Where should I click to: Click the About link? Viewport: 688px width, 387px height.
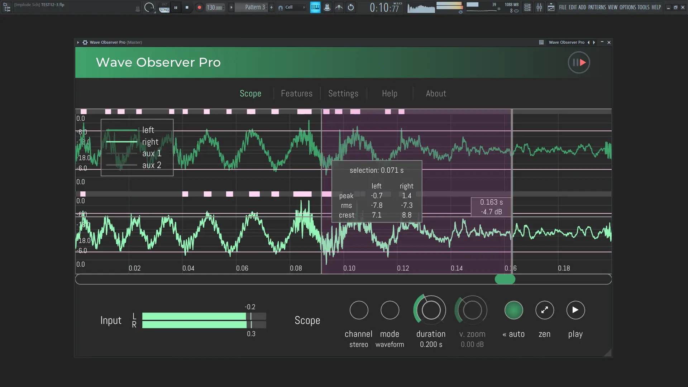[436, 94]
